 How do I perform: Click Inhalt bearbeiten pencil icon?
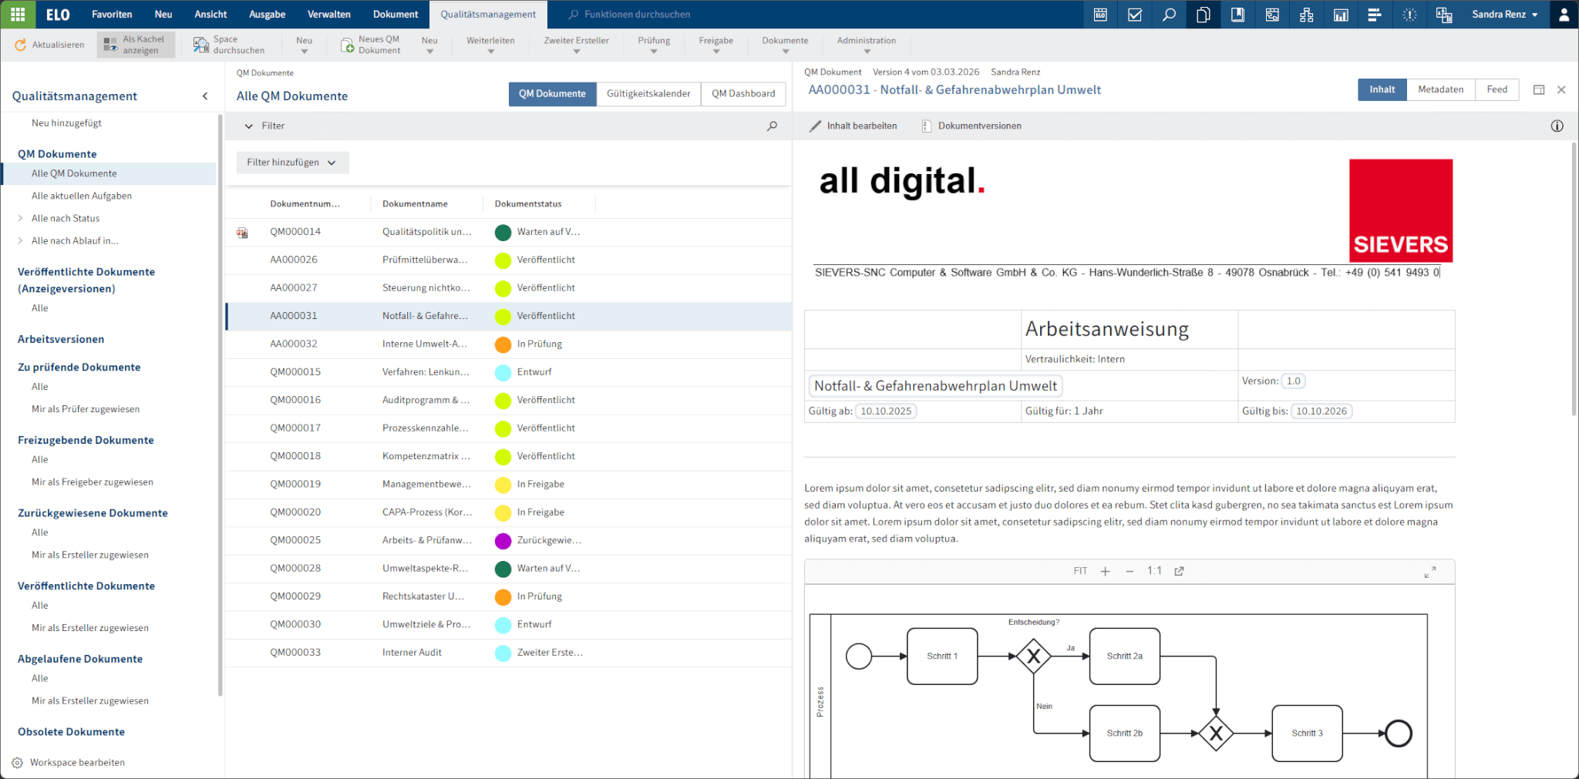815,126
